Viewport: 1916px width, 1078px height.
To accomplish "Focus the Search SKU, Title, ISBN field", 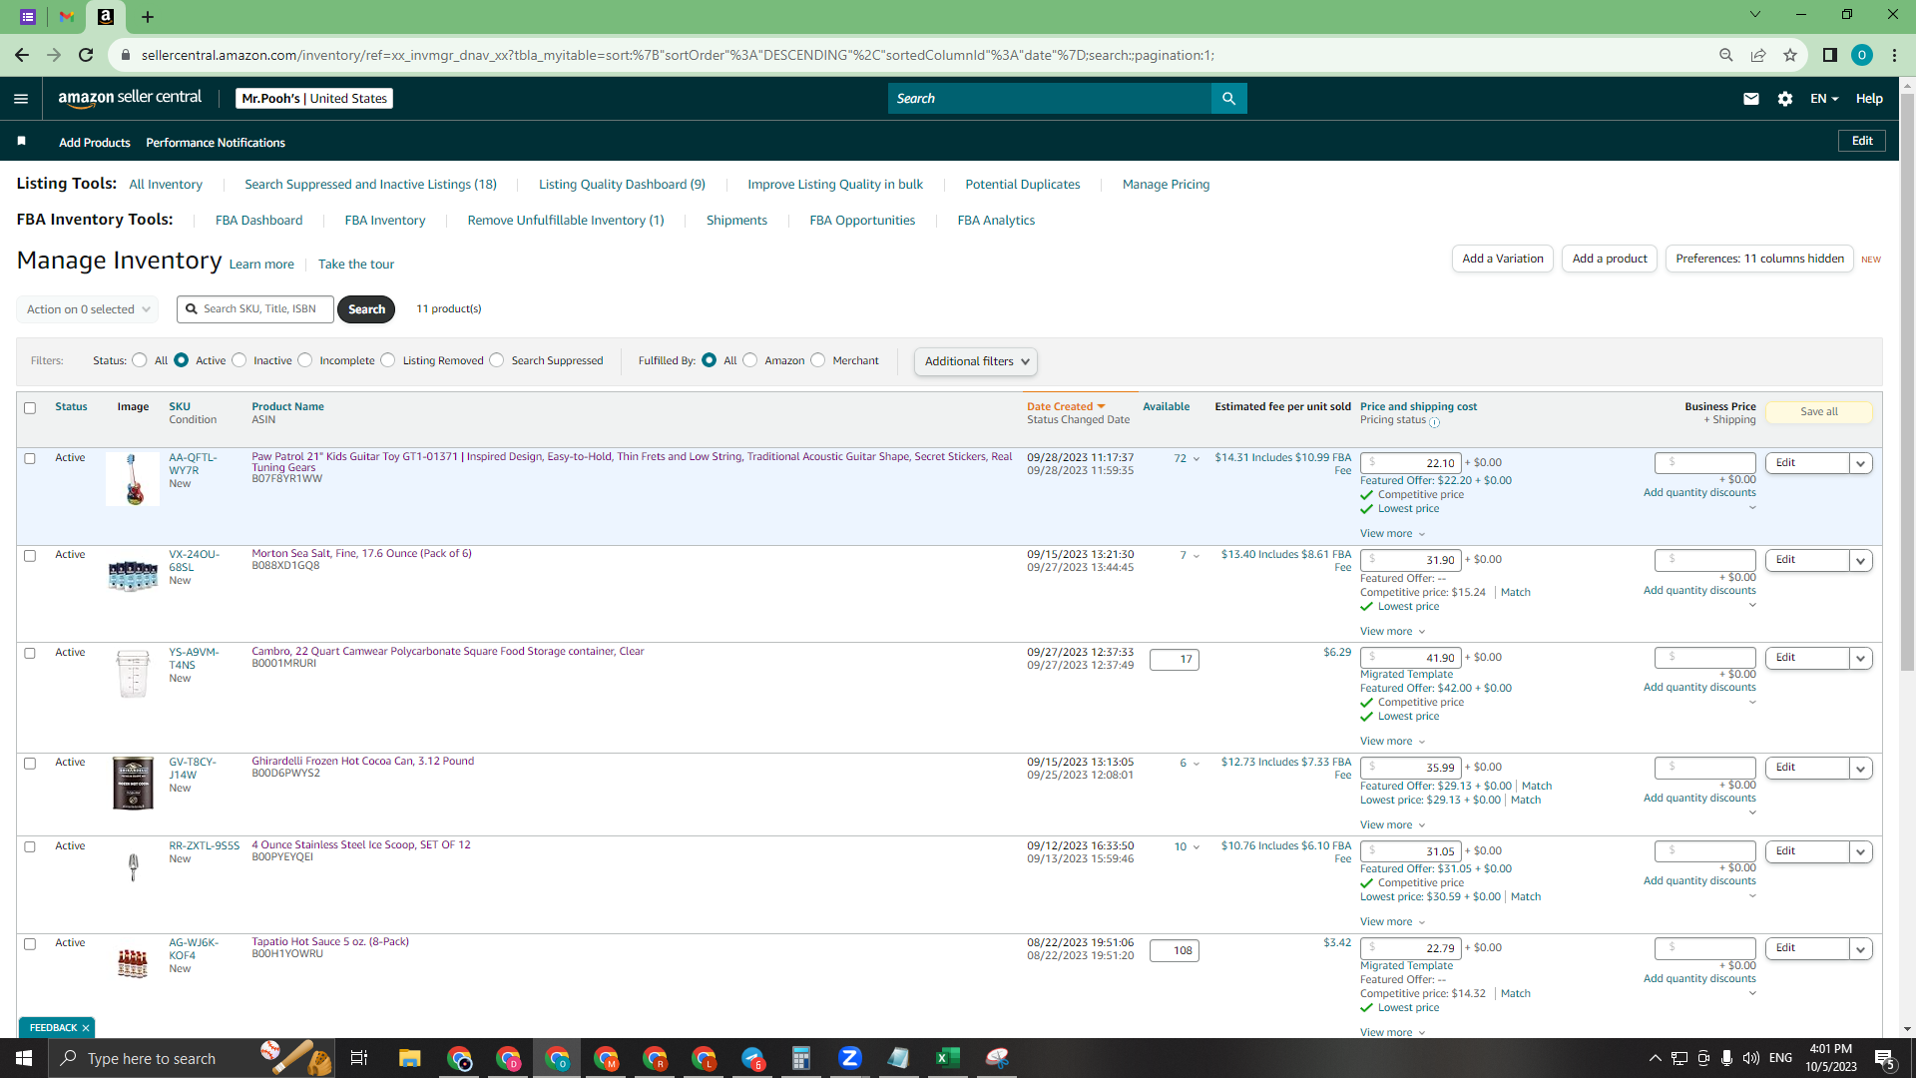I will [255, 309].
